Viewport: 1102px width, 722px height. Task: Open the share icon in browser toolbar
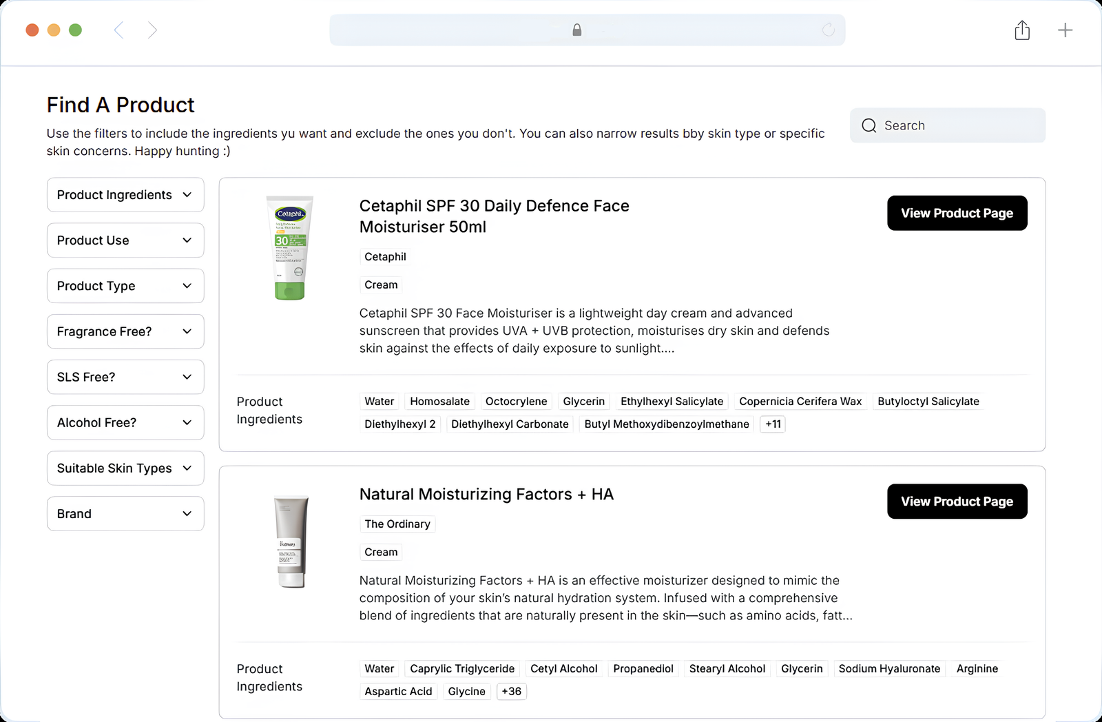1022,30
